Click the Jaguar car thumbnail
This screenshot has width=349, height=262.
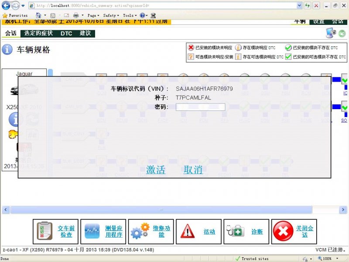tap(24, 90)
